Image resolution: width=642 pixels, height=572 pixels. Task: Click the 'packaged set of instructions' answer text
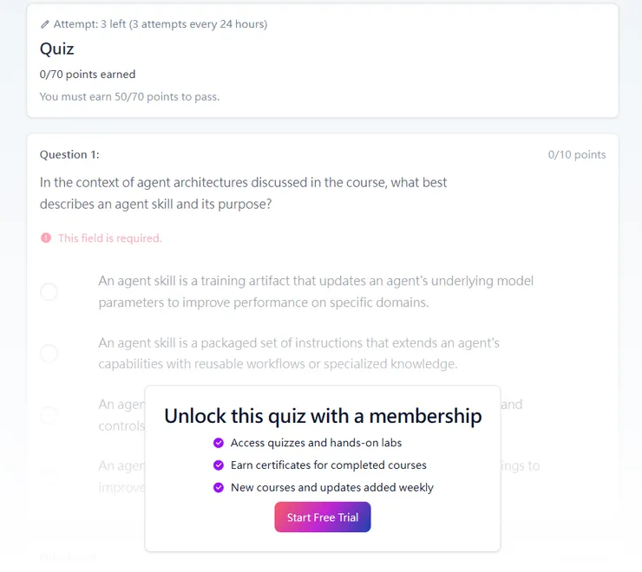click(x=299, y=354)
